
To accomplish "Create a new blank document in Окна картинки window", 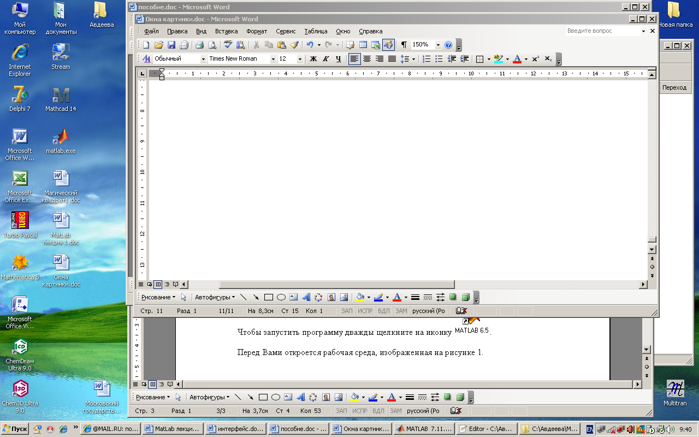I will (146, 45).
